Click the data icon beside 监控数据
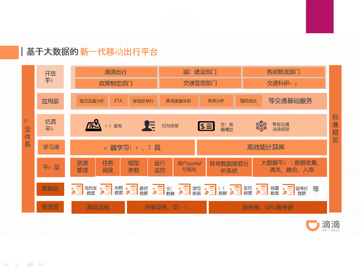Image resolution: width=361 pixels, height=271 pixels. coord(235,190)
